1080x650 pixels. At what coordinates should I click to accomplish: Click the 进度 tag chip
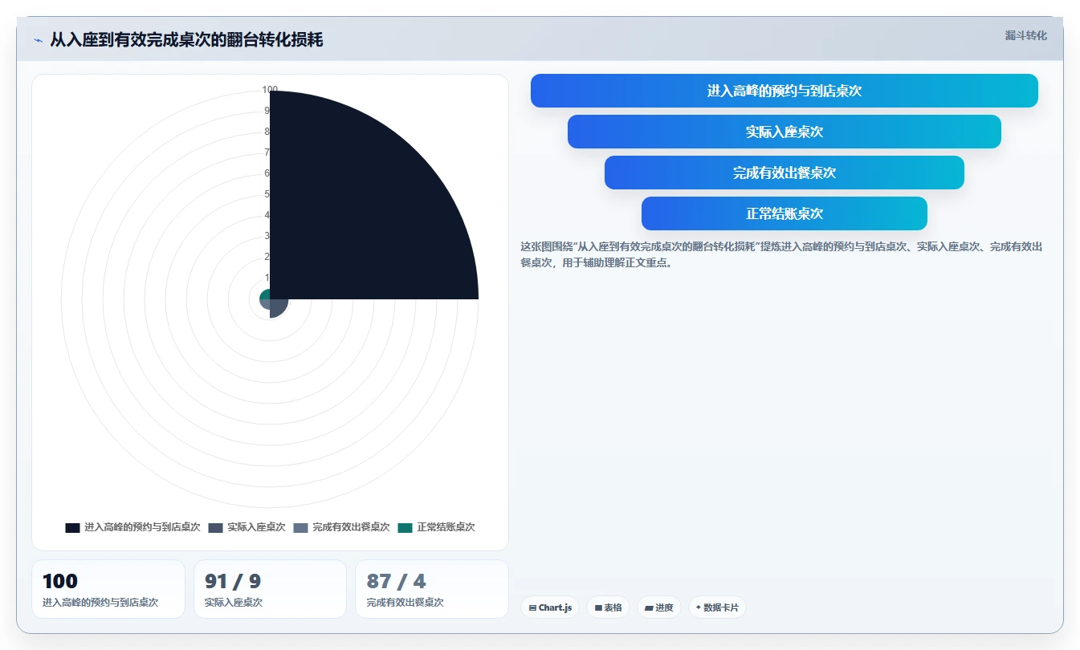pyautogui.click(x=659, y=607)
